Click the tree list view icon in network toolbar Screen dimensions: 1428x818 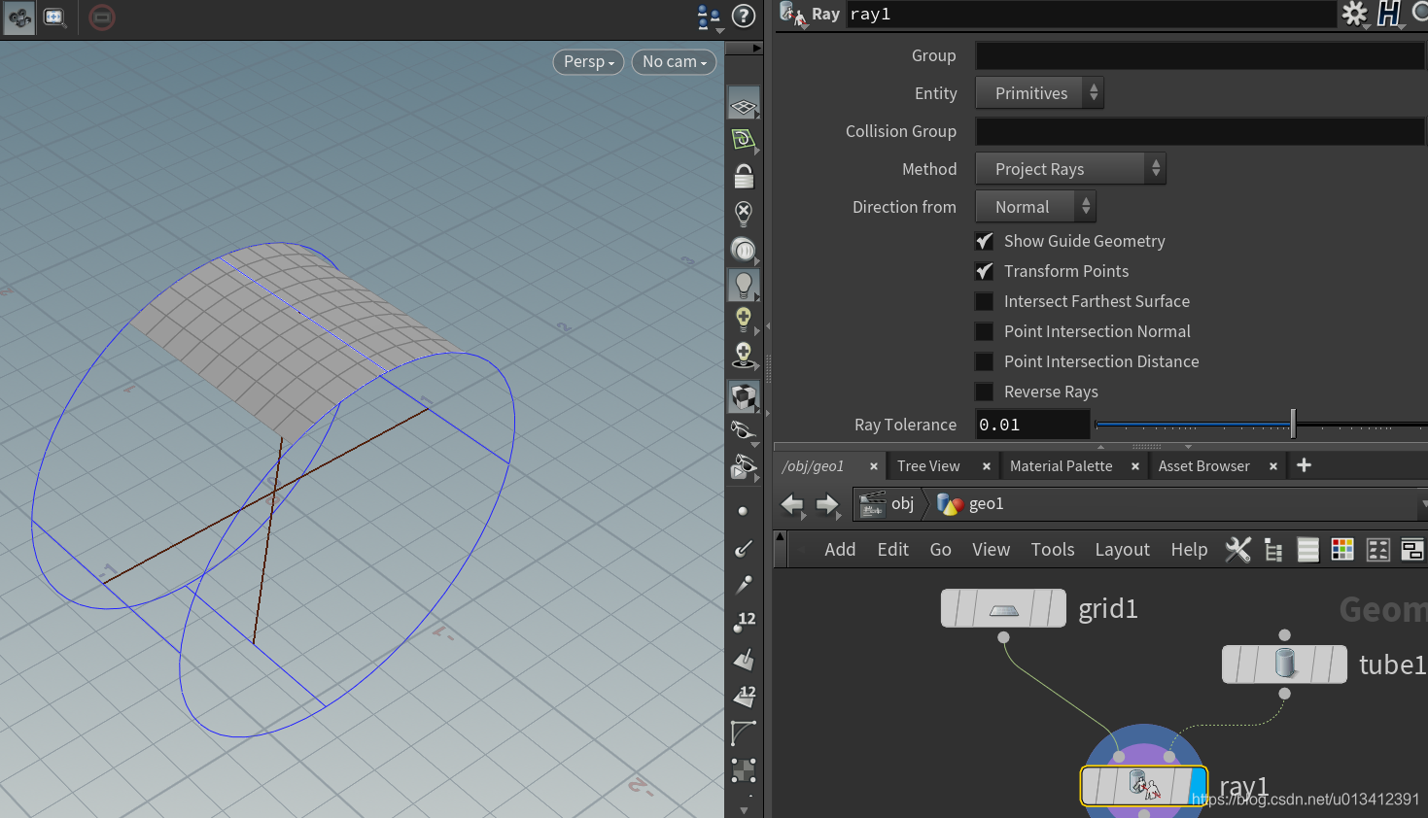[x=1273, y=550]
